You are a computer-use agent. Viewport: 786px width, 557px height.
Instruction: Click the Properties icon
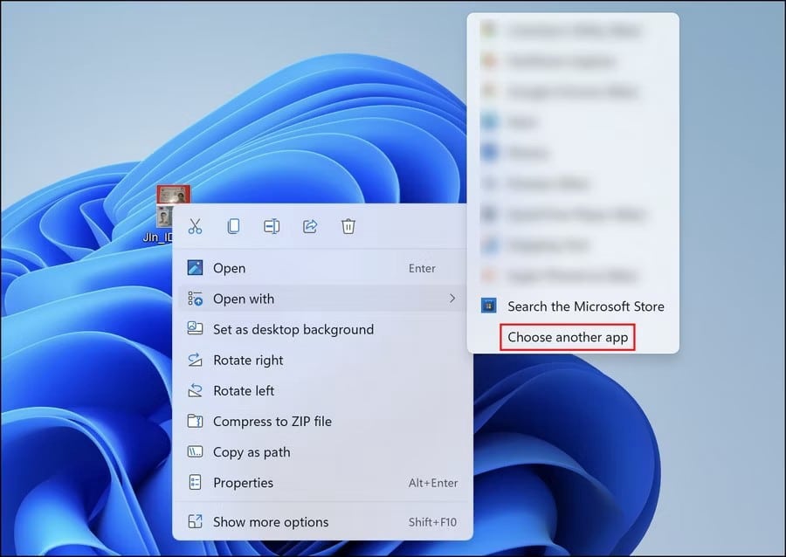tap(194, 482)
